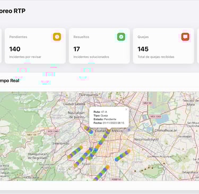This screenshot has height=194, width=199.
Task: Click the chat bubble icon on Quejas card
Action: [x=185, y=37]
